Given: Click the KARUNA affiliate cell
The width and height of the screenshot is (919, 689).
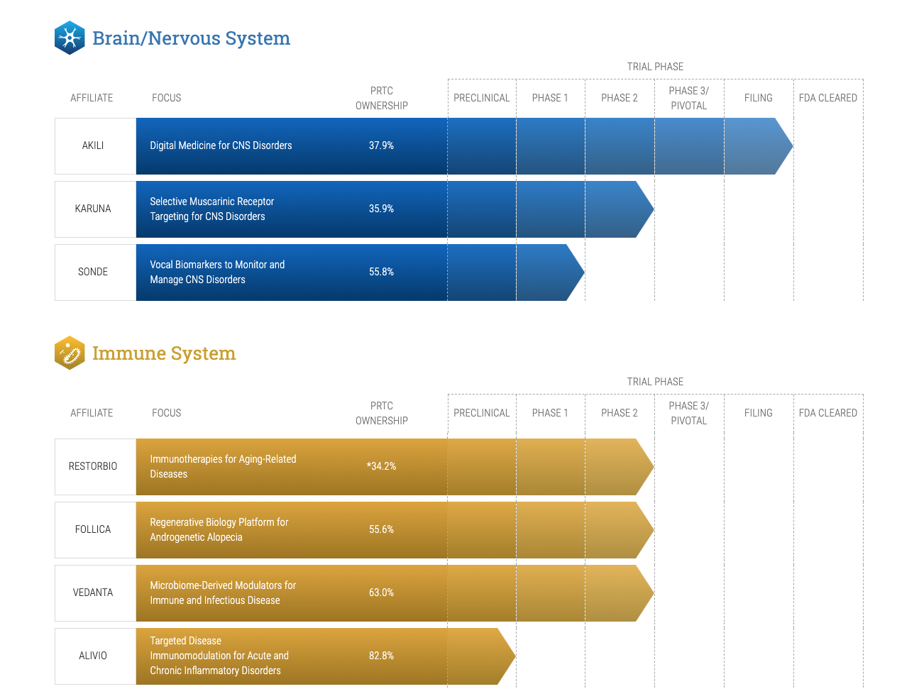Looking at the screenshot, I should 95,209.
